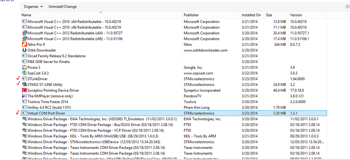Click the FTDI Bus/D2XX Driver package icon

(x=24, y=125)
